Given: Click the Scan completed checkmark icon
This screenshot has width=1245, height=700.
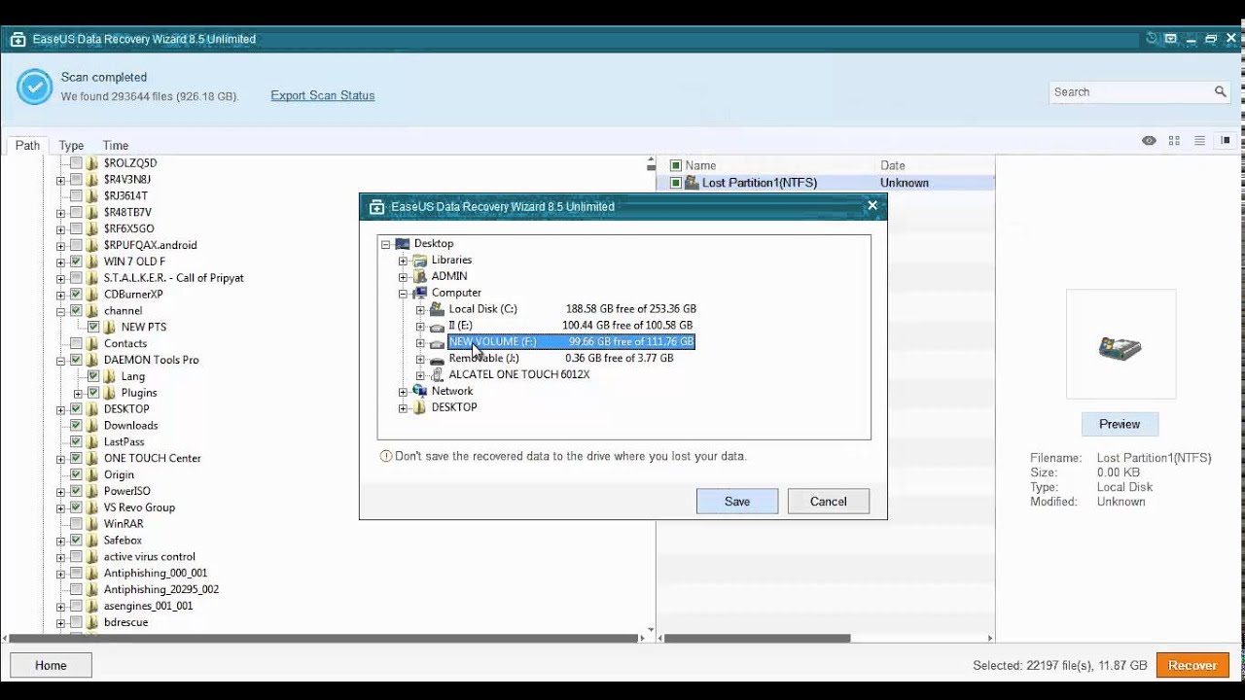Looking at the screenshot, I should [34, 87].
